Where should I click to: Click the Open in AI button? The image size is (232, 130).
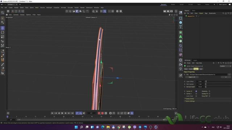192,77
